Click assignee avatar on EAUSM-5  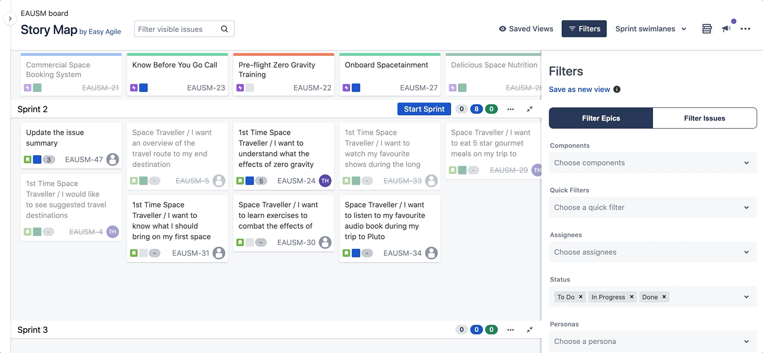219,181
